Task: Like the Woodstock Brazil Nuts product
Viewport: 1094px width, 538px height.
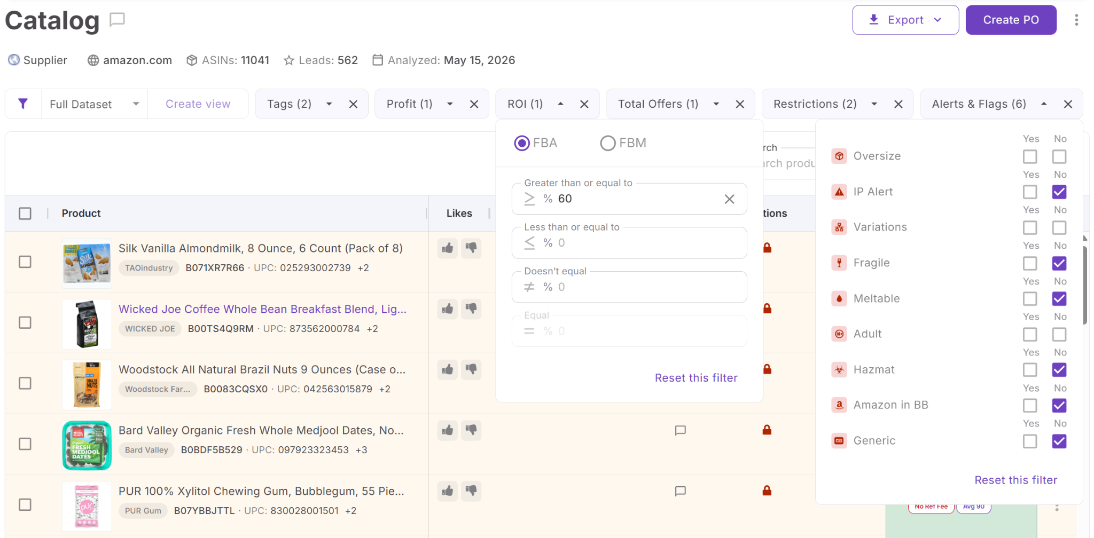Action: pos(448,369)
